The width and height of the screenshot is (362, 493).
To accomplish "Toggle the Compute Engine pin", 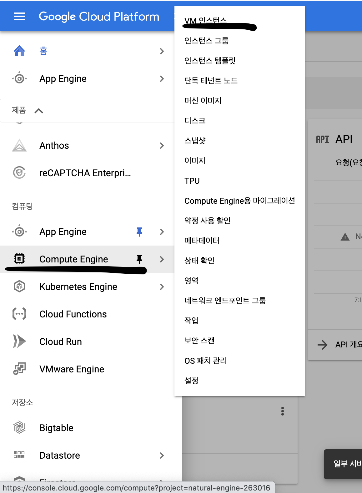I will pos(139,259).
